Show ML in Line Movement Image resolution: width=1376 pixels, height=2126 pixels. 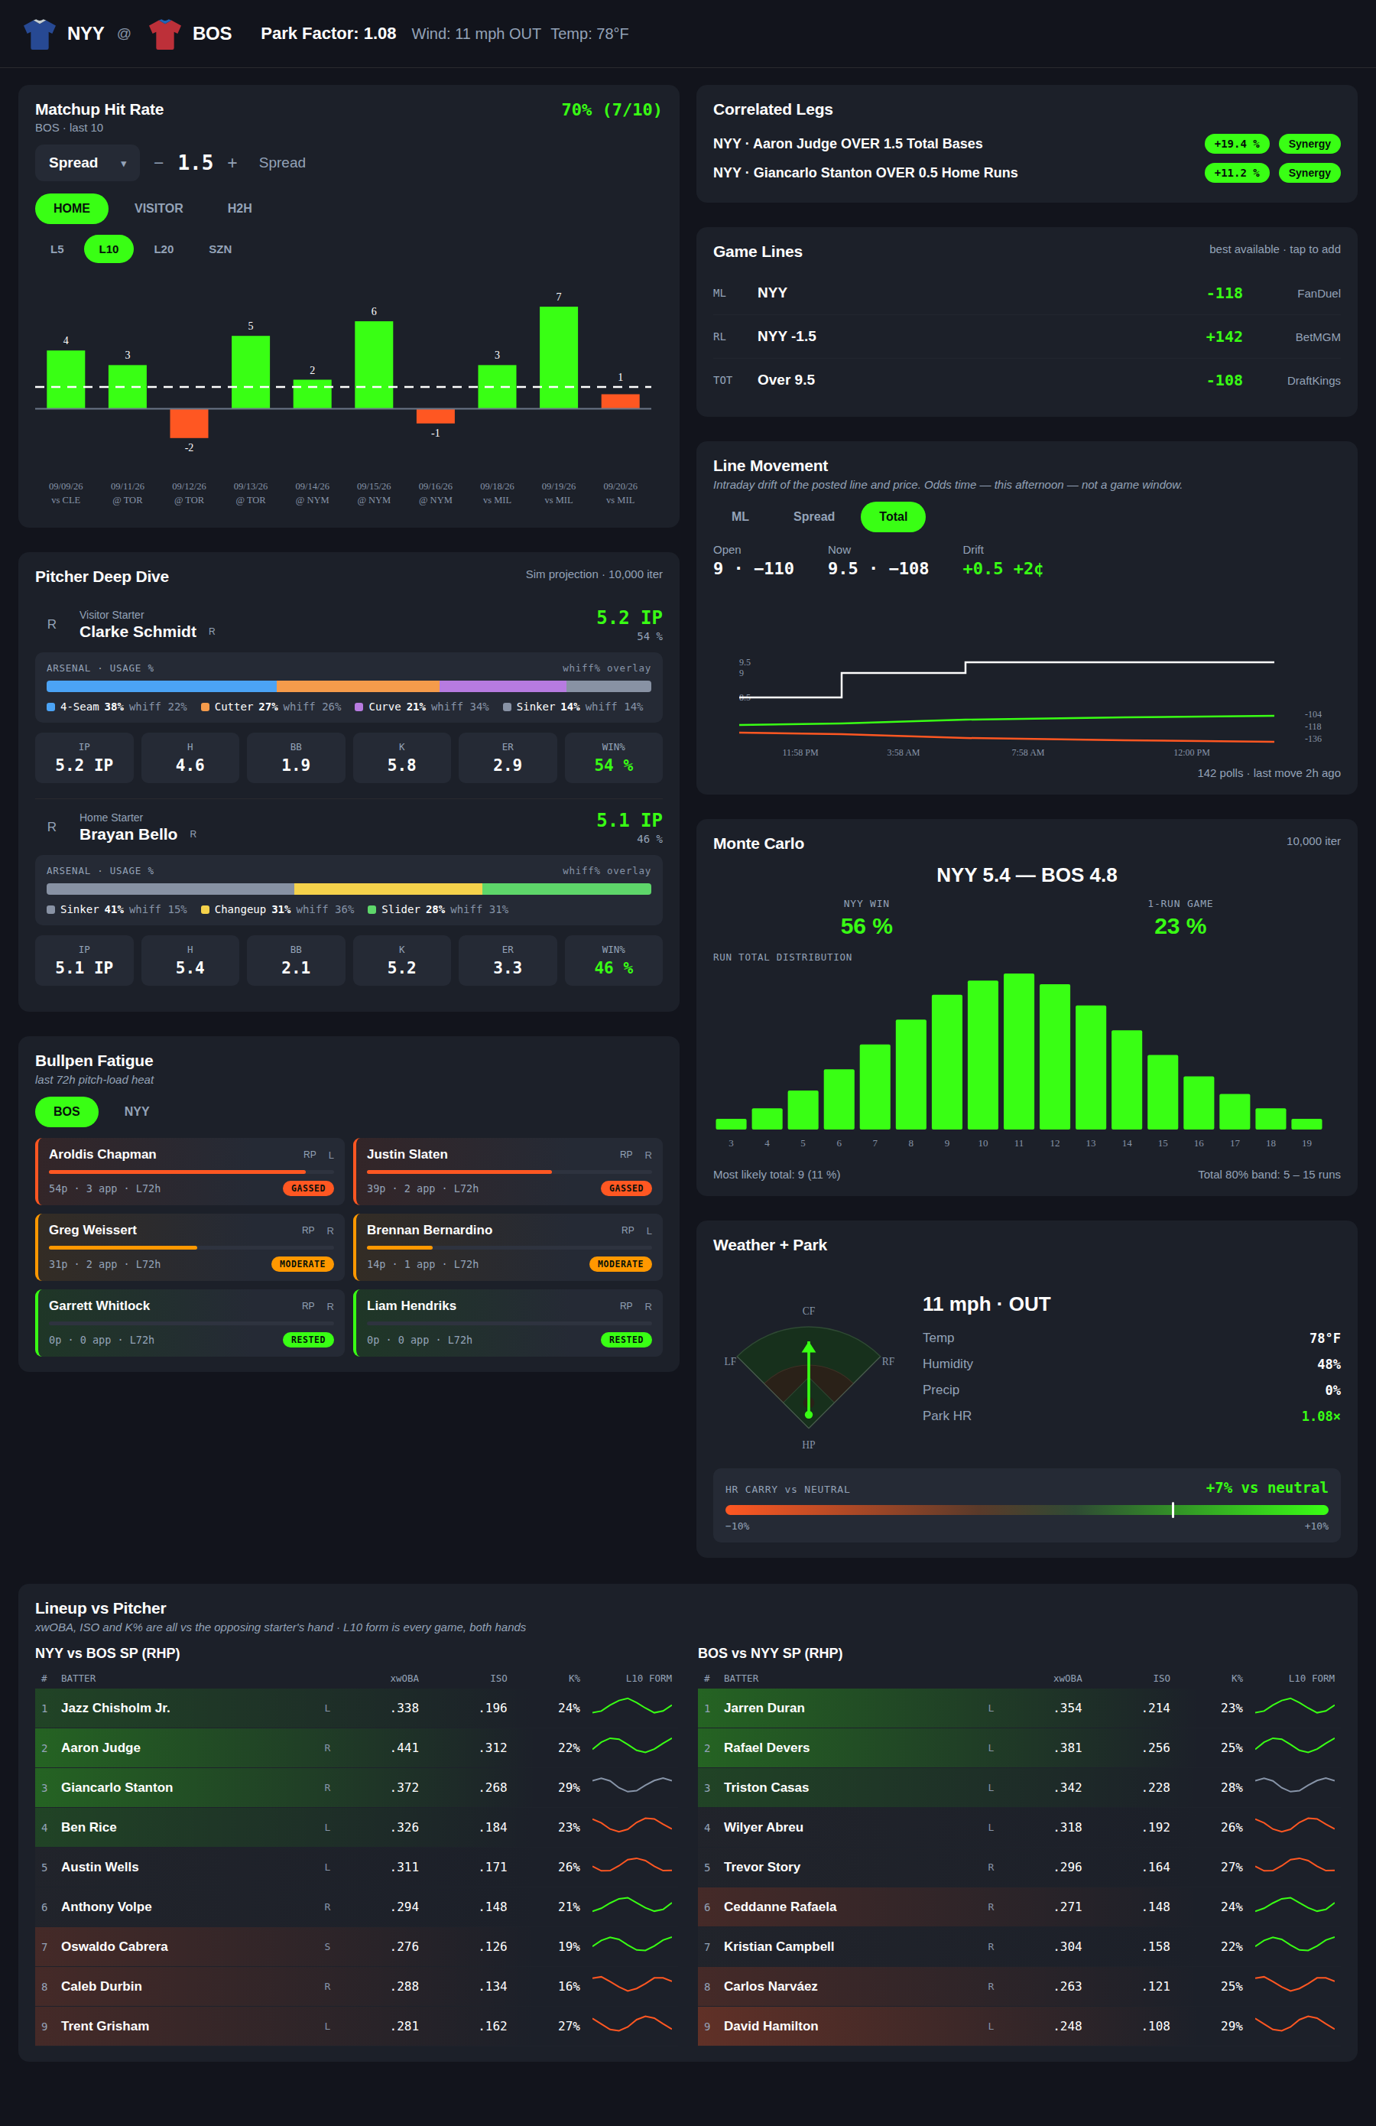tap(740, 516)
